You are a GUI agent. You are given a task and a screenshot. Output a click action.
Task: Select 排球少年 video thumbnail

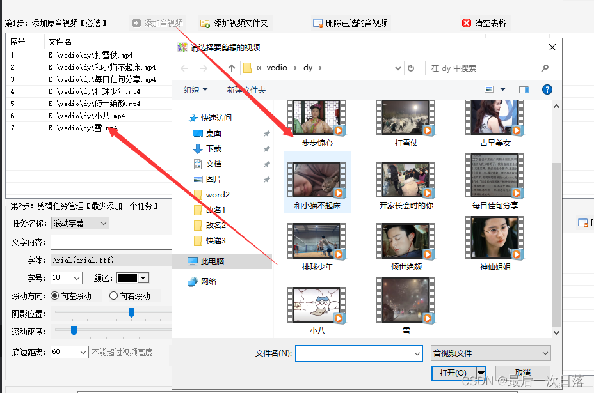pyautogui.click(x=317, y=247)
